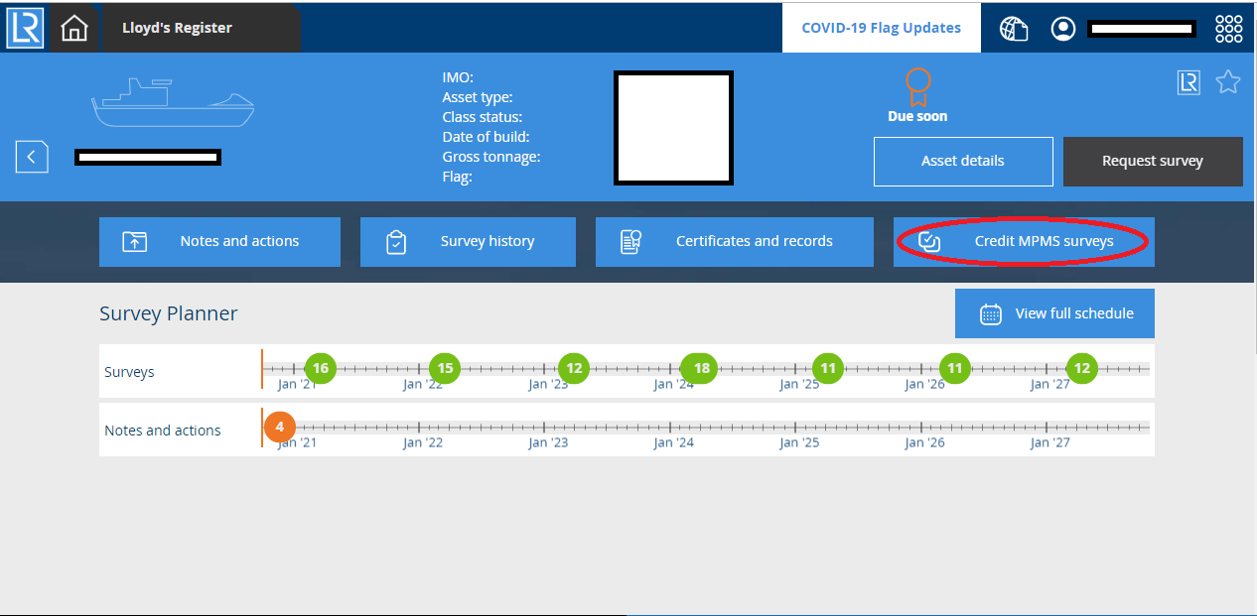The image size is (1257, 616).
Task: Open Survey history
Action: pos(468,241)
